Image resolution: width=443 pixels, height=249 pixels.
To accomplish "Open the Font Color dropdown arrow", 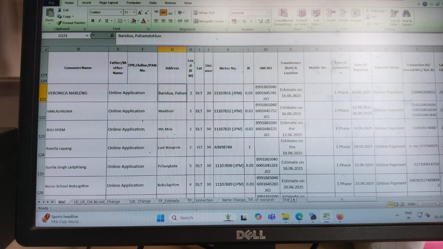I will [147, 21].
